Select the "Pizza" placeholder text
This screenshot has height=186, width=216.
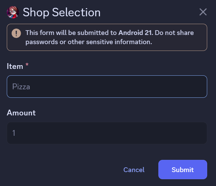[21, 87]
